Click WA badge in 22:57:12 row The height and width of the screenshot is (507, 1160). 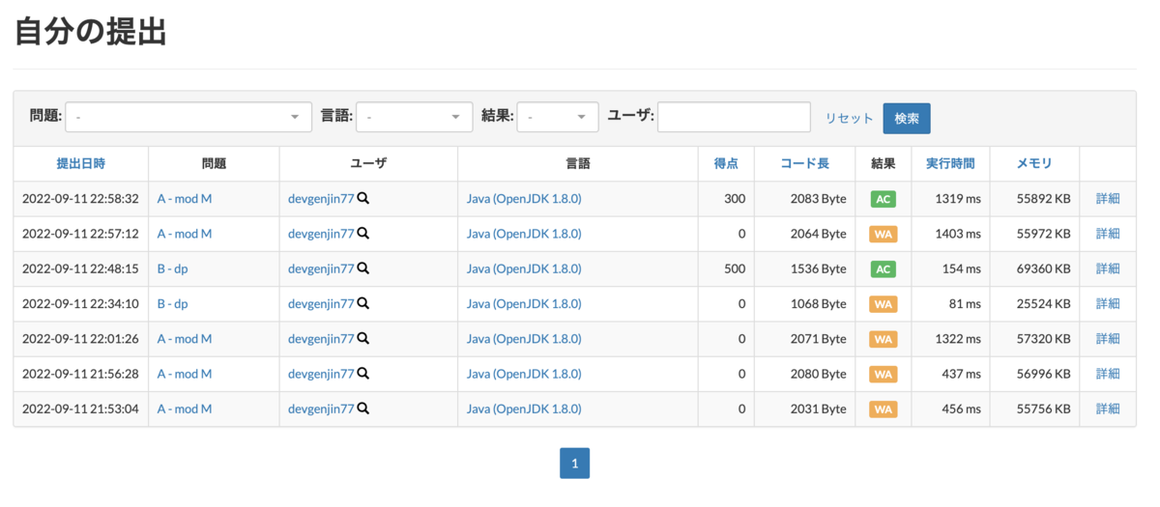point(884,234)
